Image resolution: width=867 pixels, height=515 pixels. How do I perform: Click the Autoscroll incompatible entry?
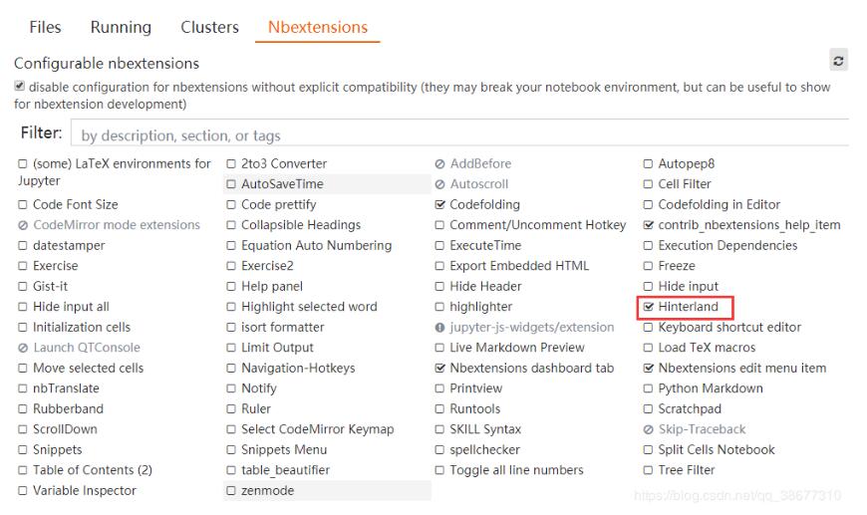[x=478, y=184]
